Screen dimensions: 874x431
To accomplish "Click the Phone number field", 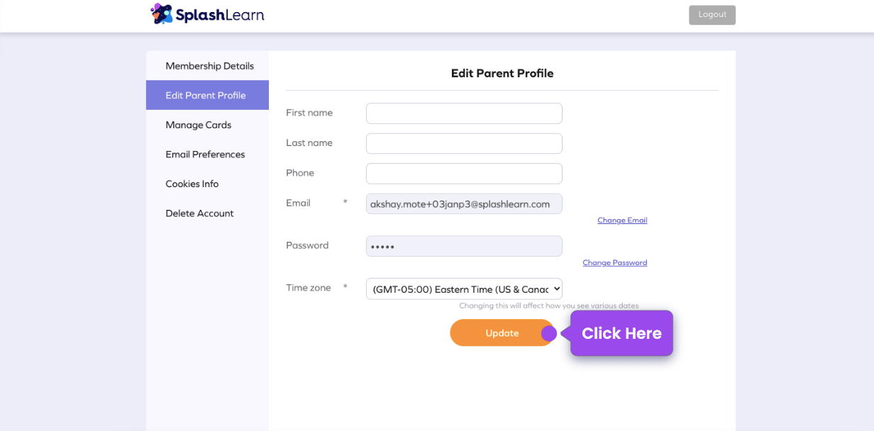I will 463,173.
